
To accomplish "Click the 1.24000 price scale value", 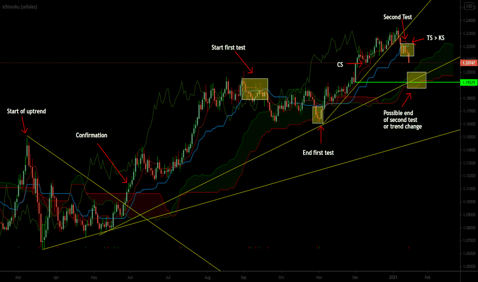I will [x=469, y=21].
